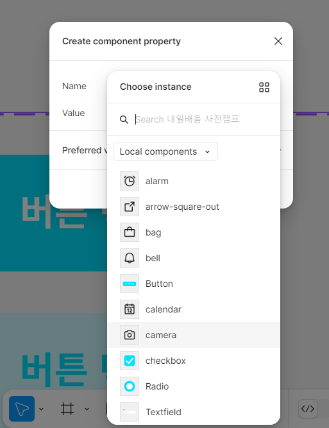The height and width of the screenshot is (428, 329).
Task: Click the 'arrow-square-out' list label
Action: (182, 207)
